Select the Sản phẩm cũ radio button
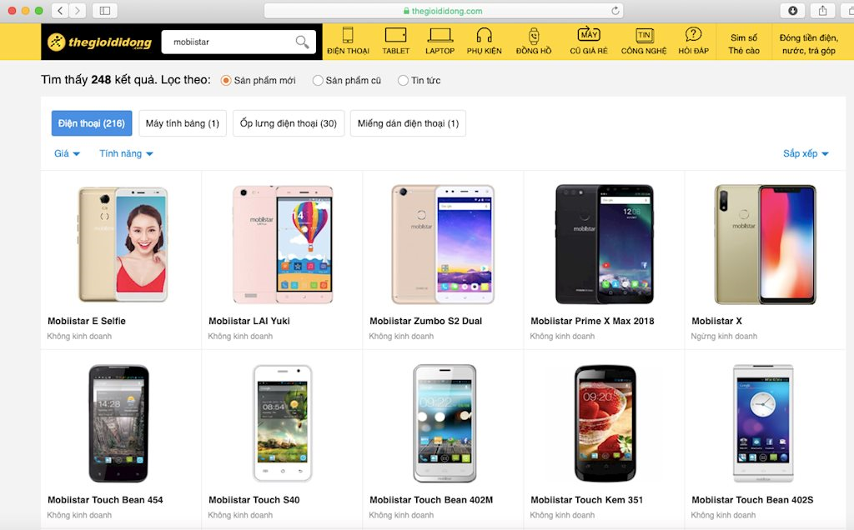The height and width of the screenshot is (530, 854). (318, 81)
